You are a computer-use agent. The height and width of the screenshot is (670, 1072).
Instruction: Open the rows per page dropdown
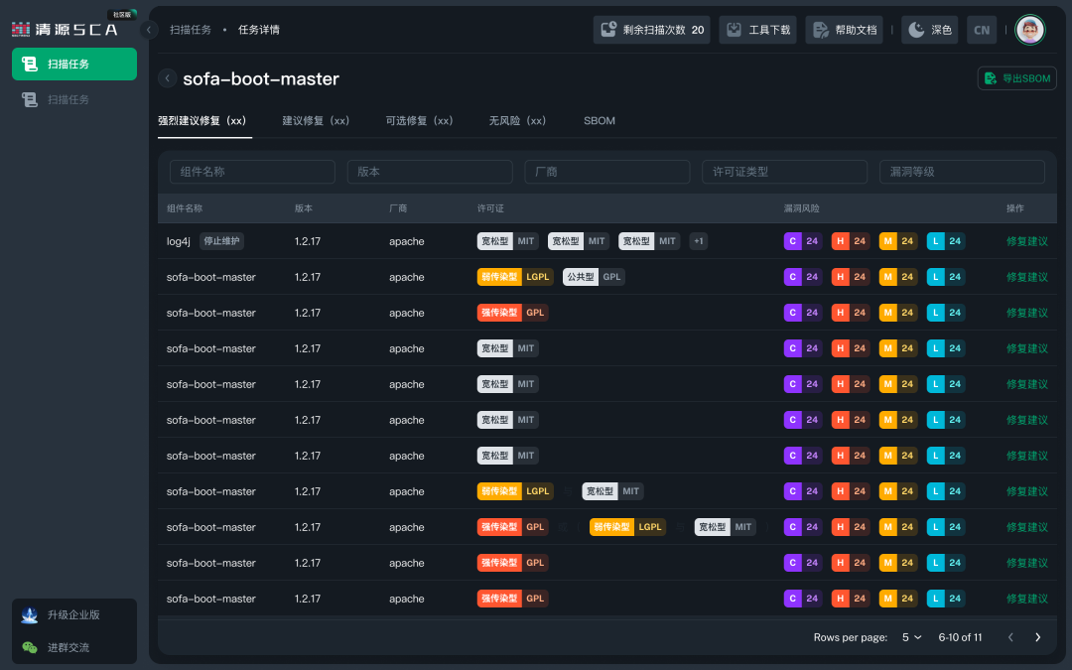(x=911, y=637)
